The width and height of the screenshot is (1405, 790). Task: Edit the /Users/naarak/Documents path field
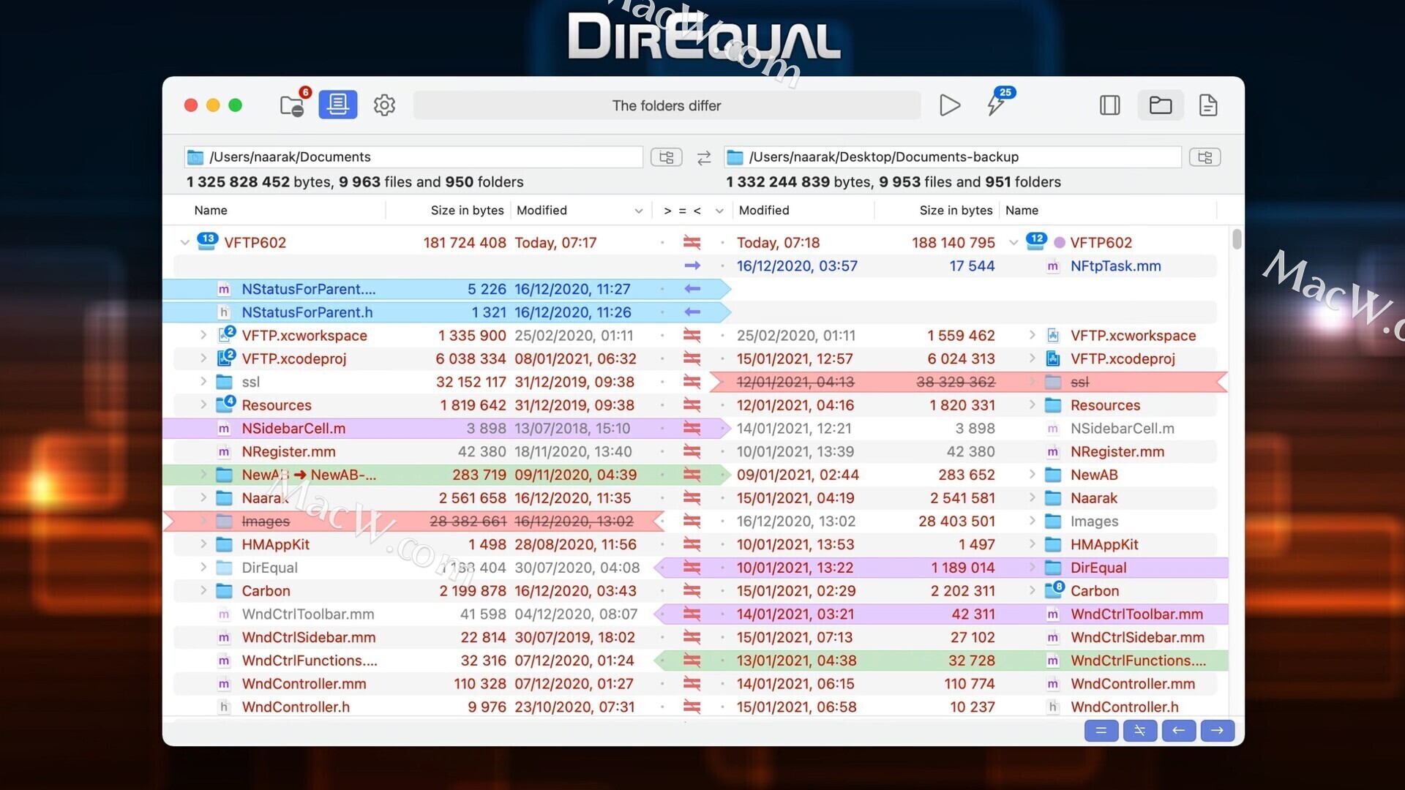pos(413,157)
